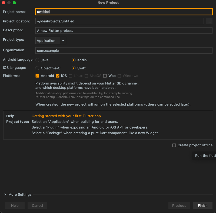Click the Plugin help text line
The width and height of the screenshot is (216, 213).
(90, 127)
